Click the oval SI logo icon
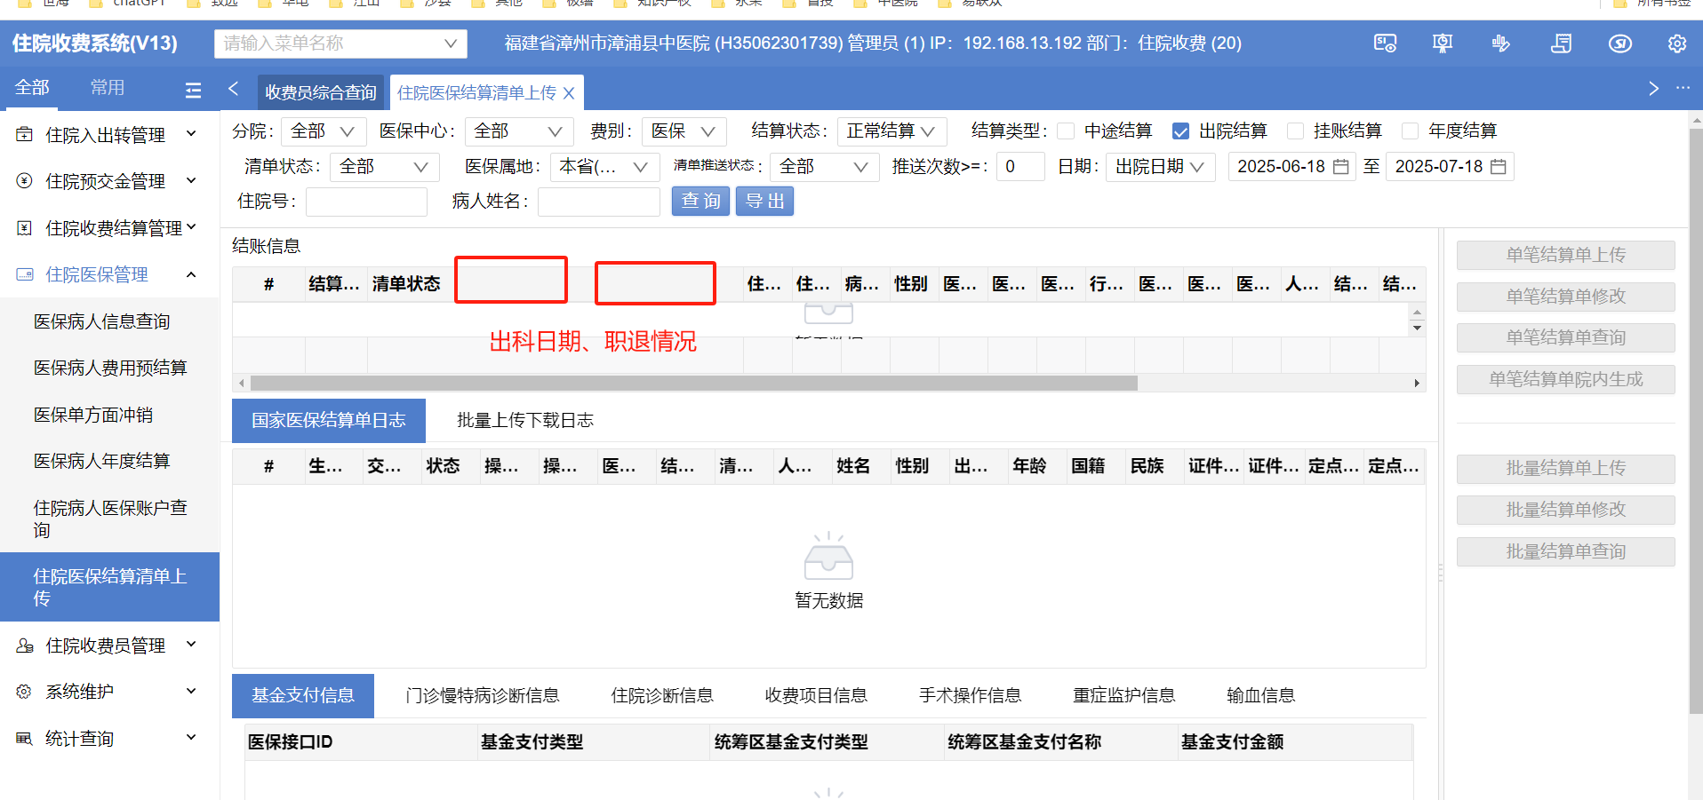The width and height of the screenshot is (1703, 800). coord(1620,44)
